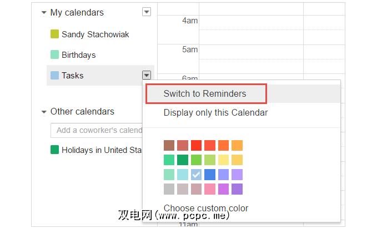Viewport: 372px width, 228px height.
Task: Choose Switch to Reminders
Action: pos(204,93)
